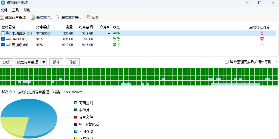Viewport: 279px width, 139px height.
Task: Click the 整理文件... toolbar button
Action: pyautogui.click(x=42, y=17)
